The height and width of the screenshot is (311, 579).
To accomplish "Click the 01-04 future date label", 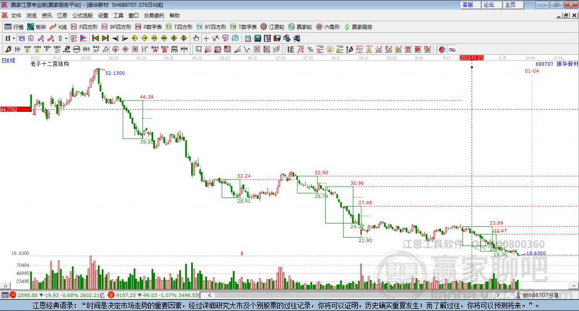I will 532,71.
